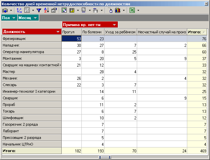The height and width of the screenshot is (160, 210).
Task: Open dropdown next to Excel export icon
Action: pos(138,10)
